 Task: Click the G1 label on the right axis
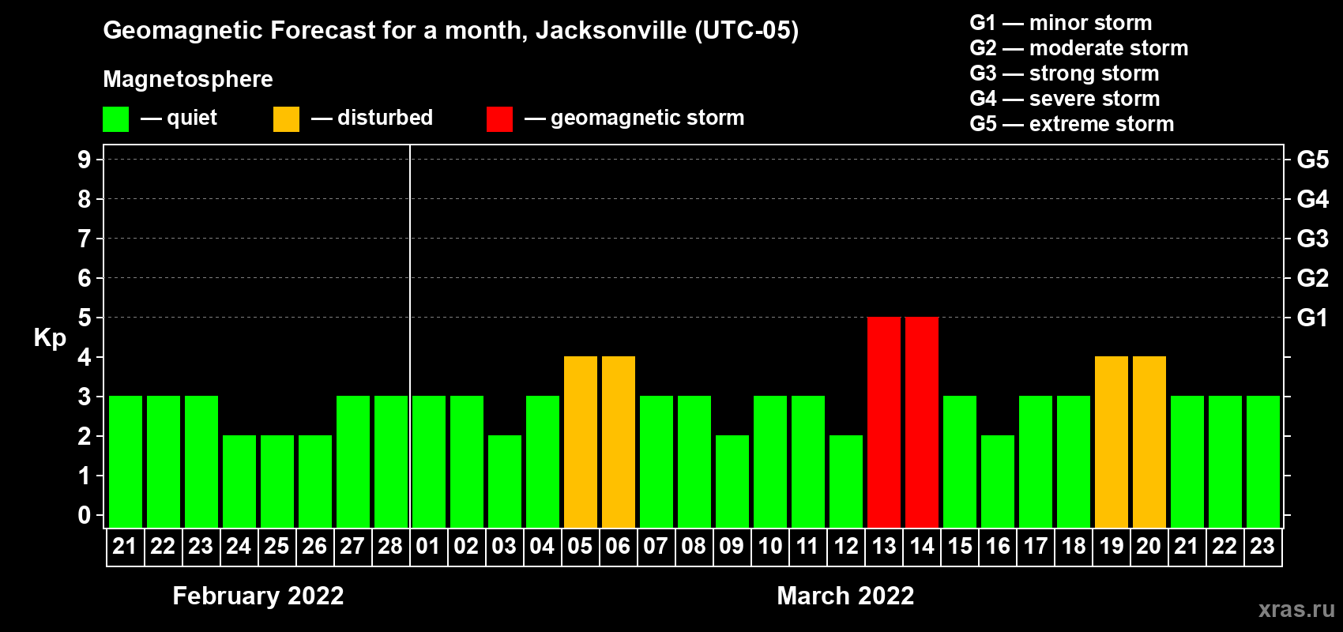coord(1312,318)
